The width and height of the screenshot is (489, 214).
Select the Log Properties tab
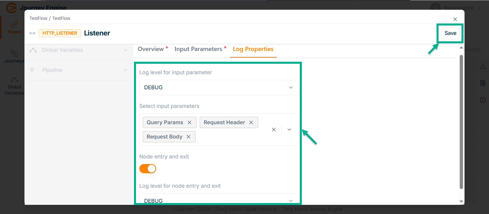[x=253, y=49]
